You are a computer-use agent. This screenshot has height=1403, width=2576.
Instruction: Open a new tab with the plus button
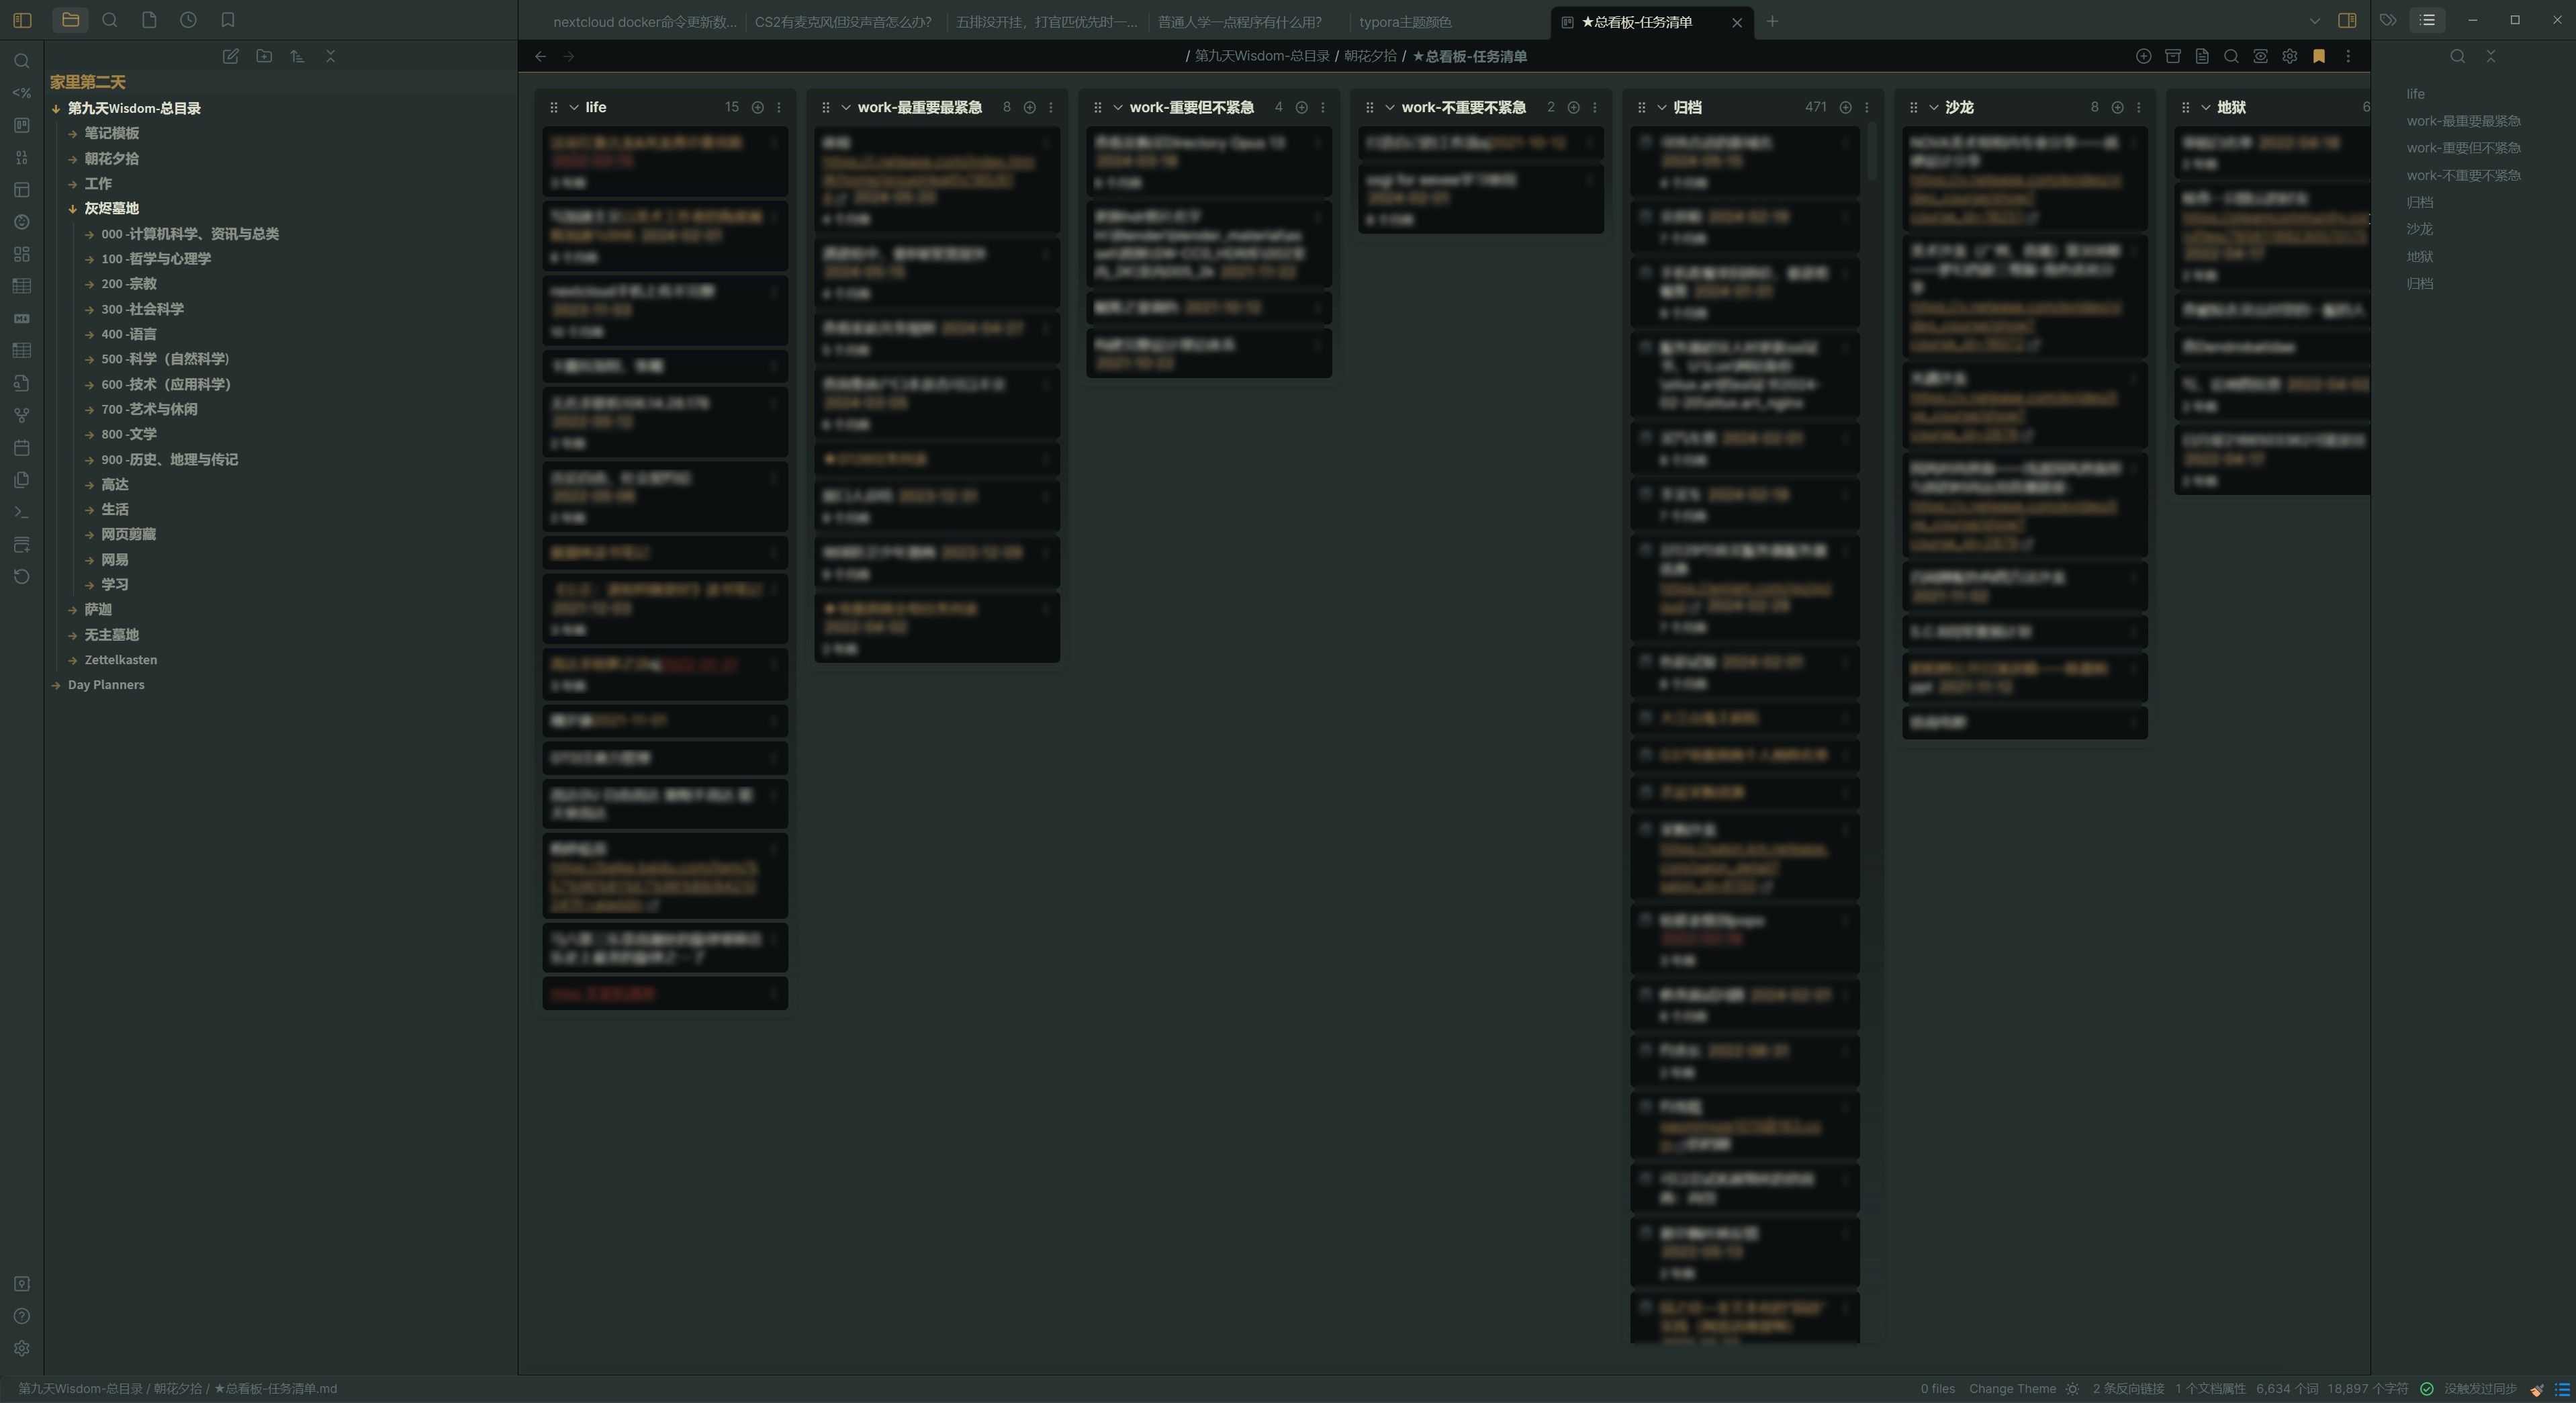[1772, 21]
